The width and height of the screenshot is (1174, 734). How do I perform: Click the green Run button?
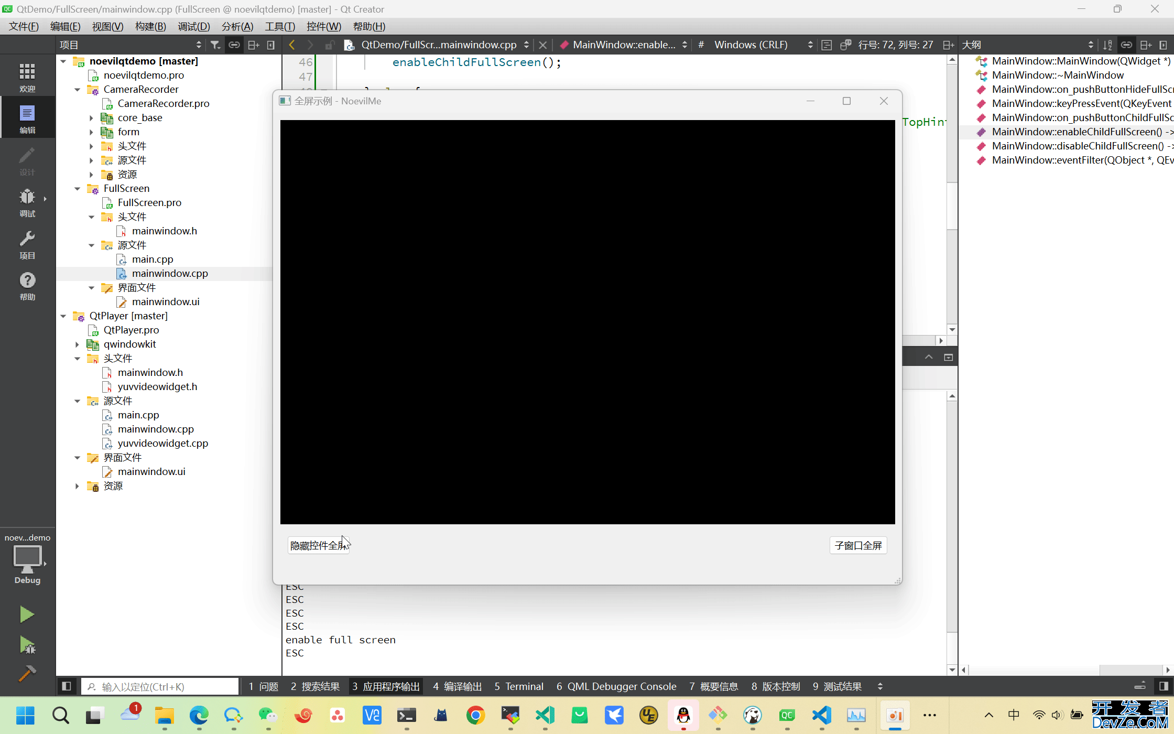point(27,614)
